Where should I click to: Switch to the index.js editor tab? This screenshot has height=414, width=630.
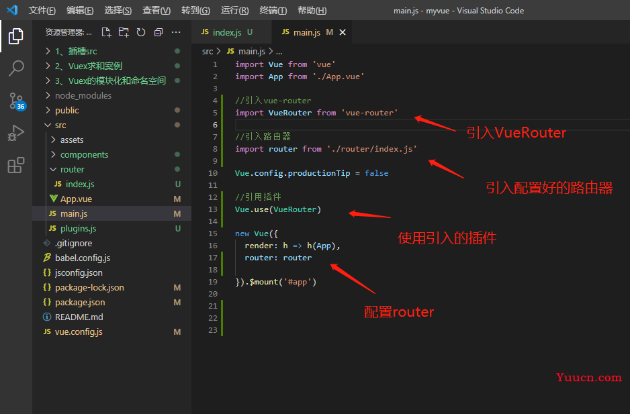(x=232, y=32)
